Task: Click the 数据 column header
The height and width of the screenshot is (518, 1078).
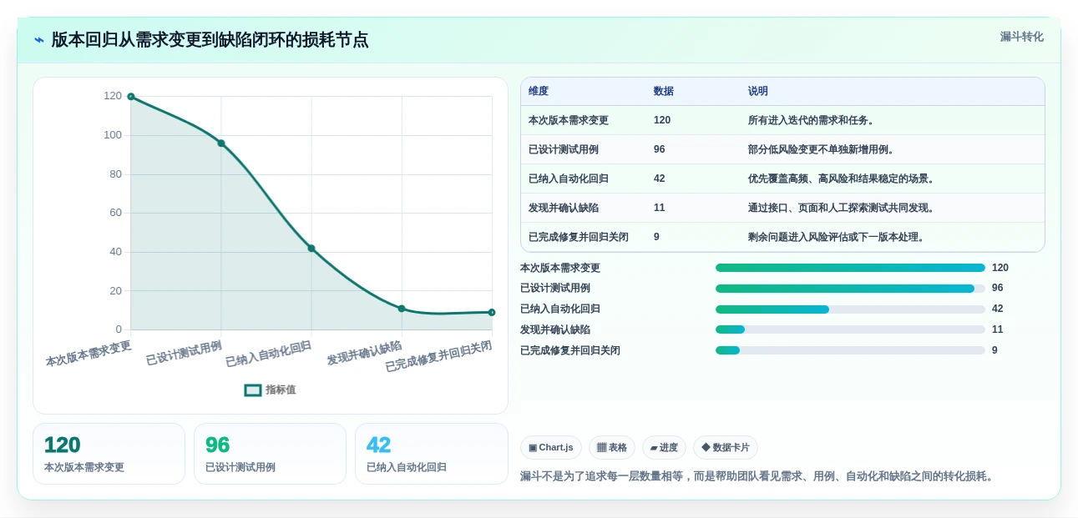Action: click(x=664, y=92)
